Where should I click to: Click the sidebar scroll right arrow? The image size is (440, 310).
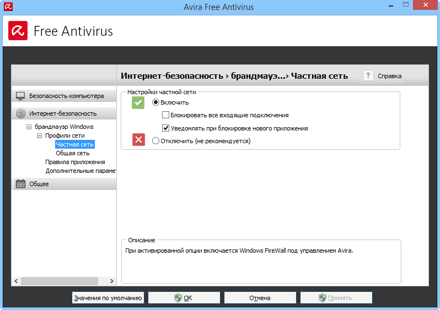coord(112,281)
